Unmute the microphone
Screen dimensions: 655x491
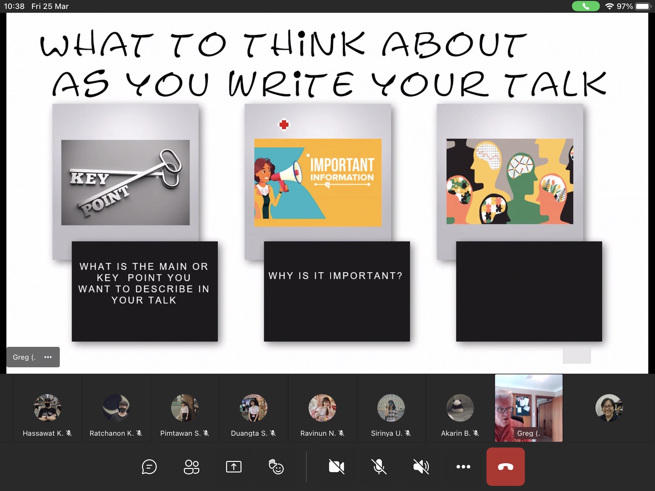[x=379, y=467]
